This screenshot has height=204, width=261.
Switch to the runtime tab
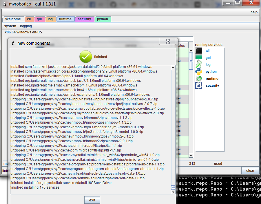click(65, 19)
